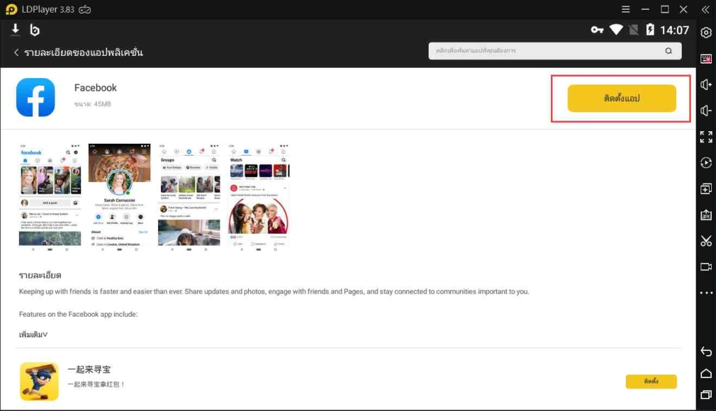Click the video record sidebar icon
Viewport: 716px width, 411px height.
pos(706,267)
